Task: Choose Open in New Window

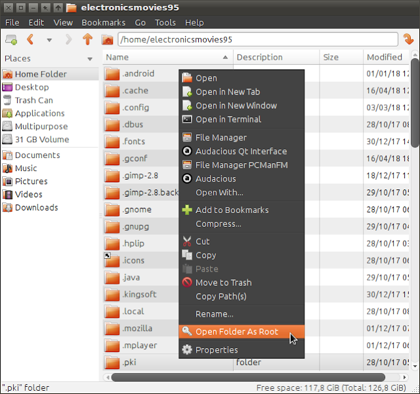Action: tap(241, 106)
